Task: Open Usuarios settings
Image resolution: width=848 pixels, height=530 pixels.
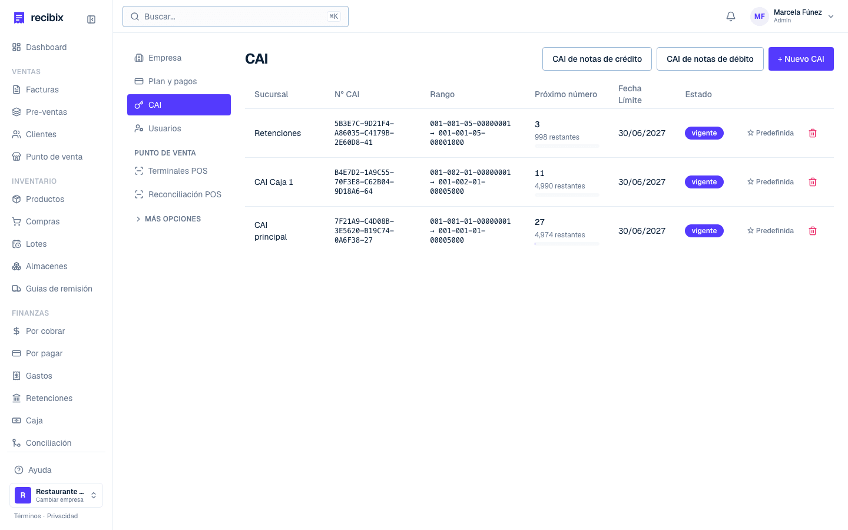Action: click(x=179, y=128)
